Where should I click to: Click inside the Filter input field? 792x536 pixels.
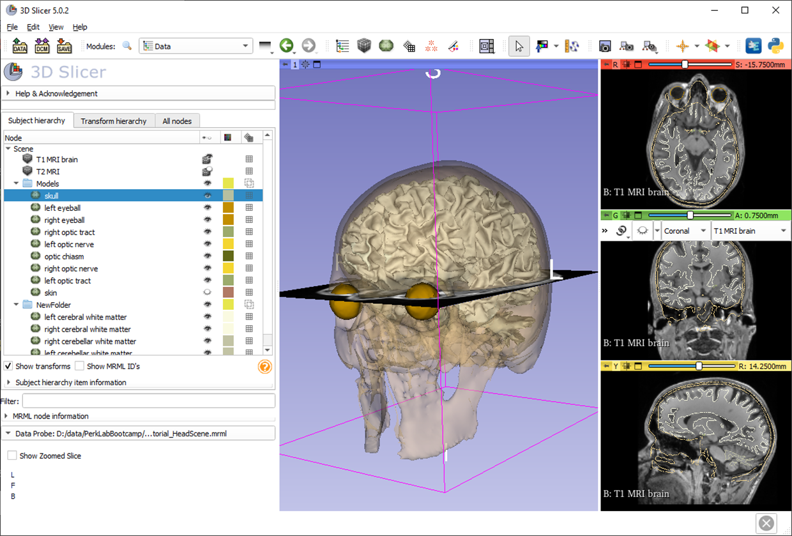(147, 401)
